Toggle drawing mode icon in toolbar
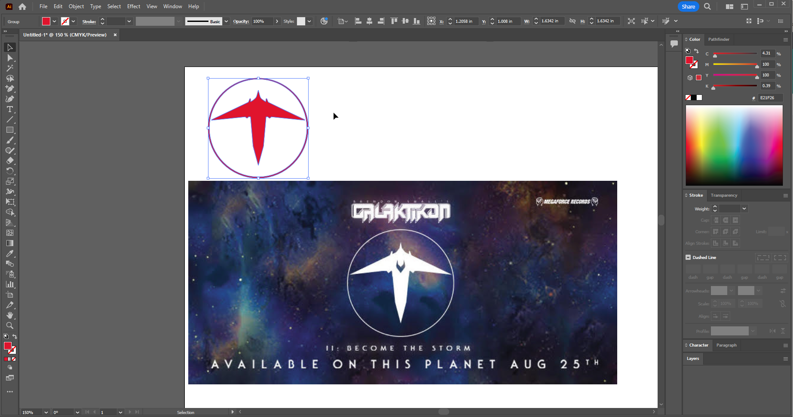793x417 pixels. click(10, 368)
